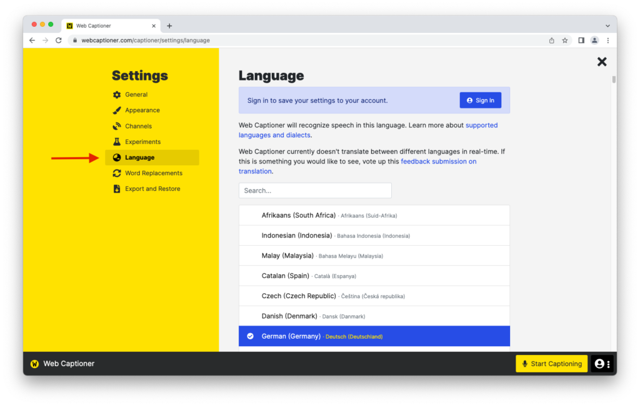The height and width of the screenshot is (406, 640).
Task: Open the account menu in footer bar
Action: pos(602,364)
